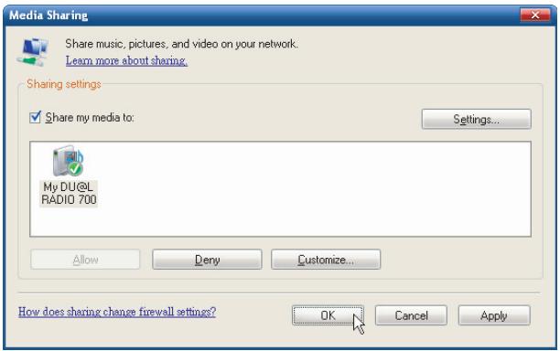The height and width of the screenshot is (351, 560).
Task: Select the My DU@L RADIO 700 label text
Action: (69, 194)
